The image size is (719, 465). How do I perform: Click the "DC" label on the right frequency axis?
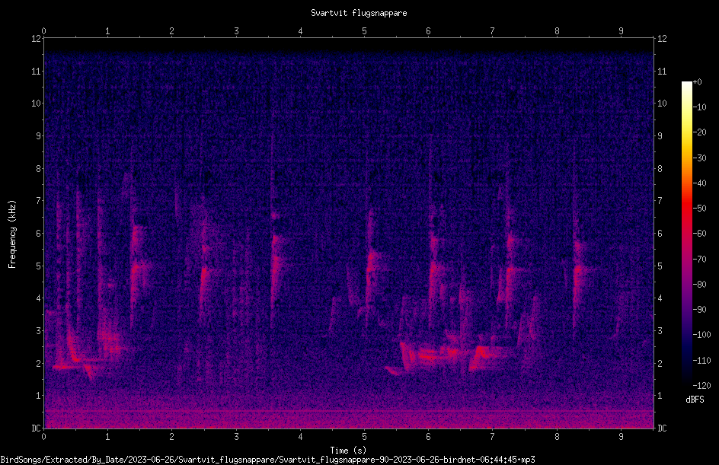662,428
